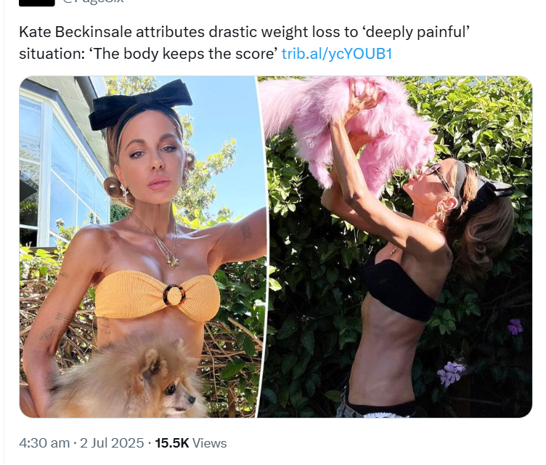Click the quote 'The body keeps the score'
Viewport: 546px width, 465px height.
[184, 54]
